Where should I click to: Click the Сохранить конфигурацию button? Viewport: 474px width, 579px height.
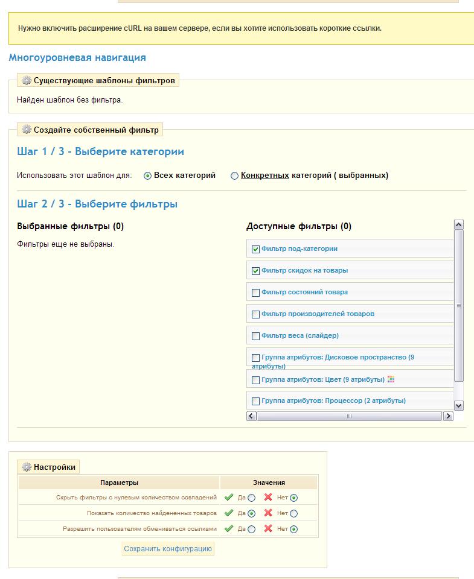(x=168, y=549)
